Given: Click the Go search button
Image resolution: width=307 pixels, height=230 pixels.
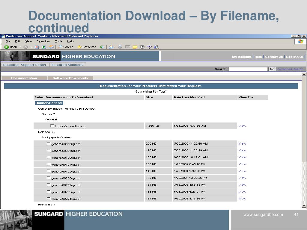Looking at the screenshot, I should pyautogui.click(x=272, y=69).
